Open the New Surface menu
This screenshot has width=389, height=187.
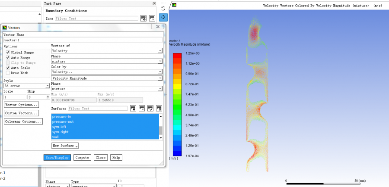65,146
